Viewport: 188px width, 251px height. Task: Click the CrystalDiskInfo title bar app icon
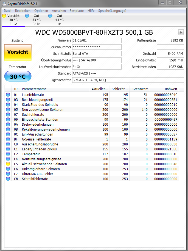[x=4, y=4]
